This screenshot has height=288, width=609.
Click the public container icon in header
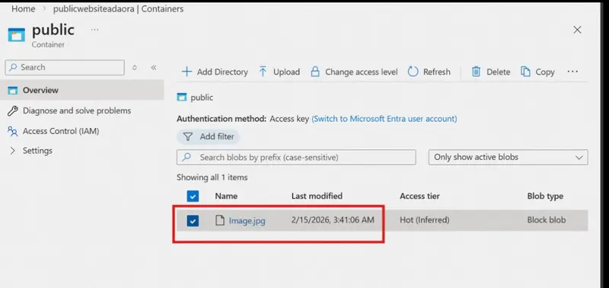(x=16, y=35)
